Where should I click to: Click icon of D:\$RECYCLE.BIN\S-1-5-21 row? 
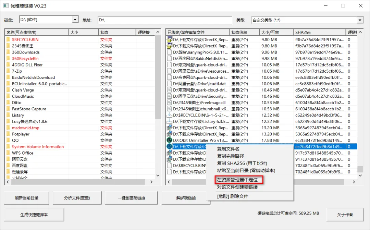tap(169, 115)
